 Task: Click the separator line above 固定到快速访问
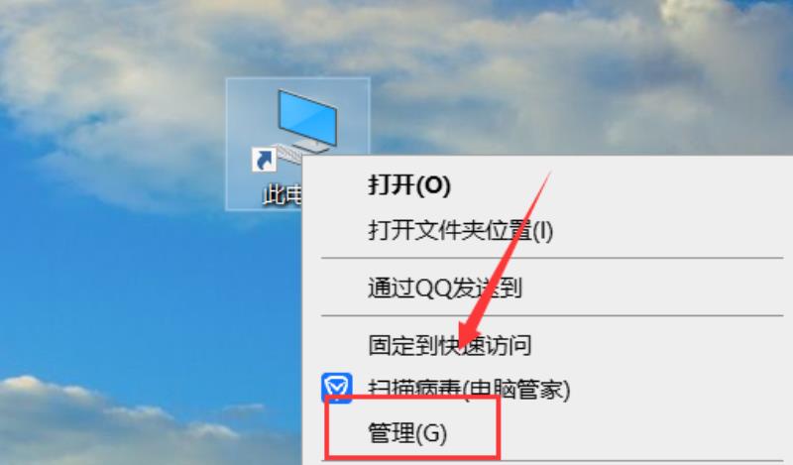[x=552, y=315]
